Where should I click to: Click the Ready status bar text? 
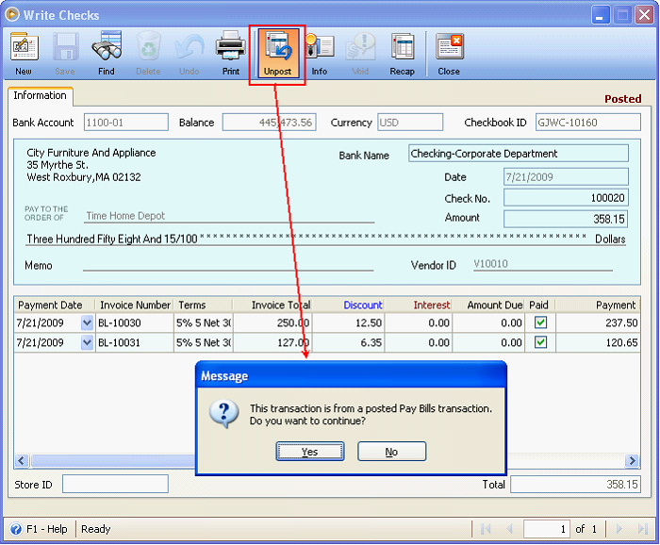[95, 529]
